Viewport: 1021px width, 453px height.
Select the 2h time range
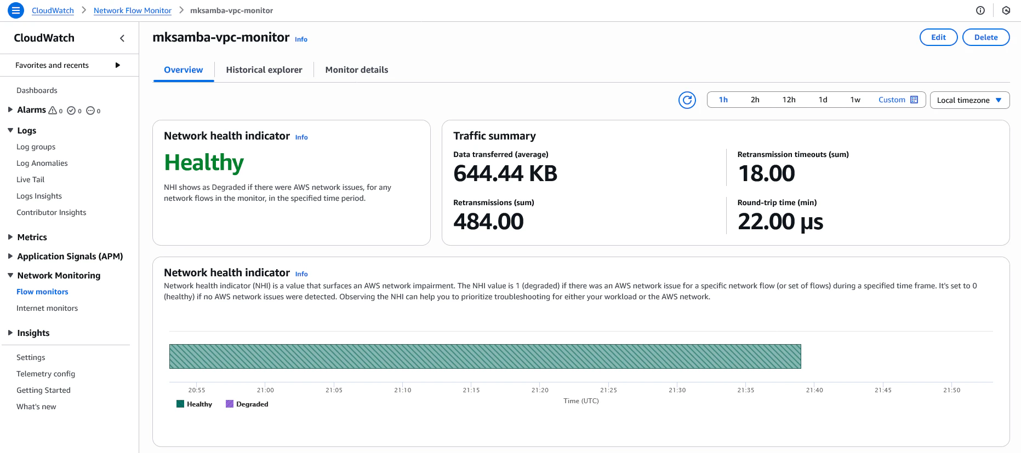755,100
